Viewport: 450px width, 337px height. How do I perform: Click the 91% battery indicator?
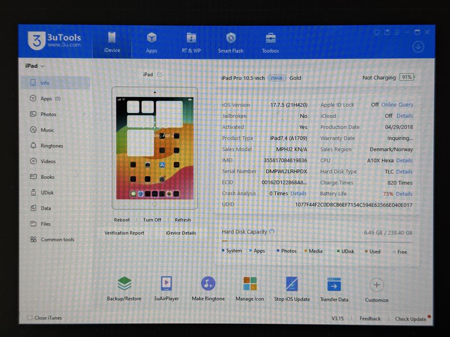[x=407, y=77]
